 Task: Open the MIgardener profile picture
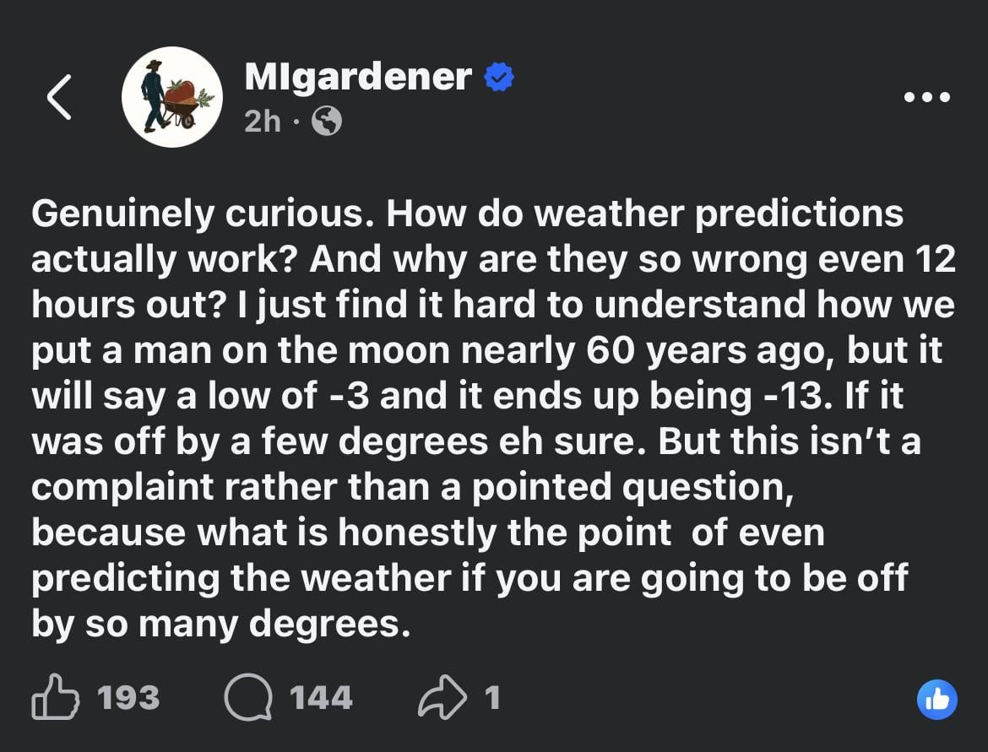172,97
